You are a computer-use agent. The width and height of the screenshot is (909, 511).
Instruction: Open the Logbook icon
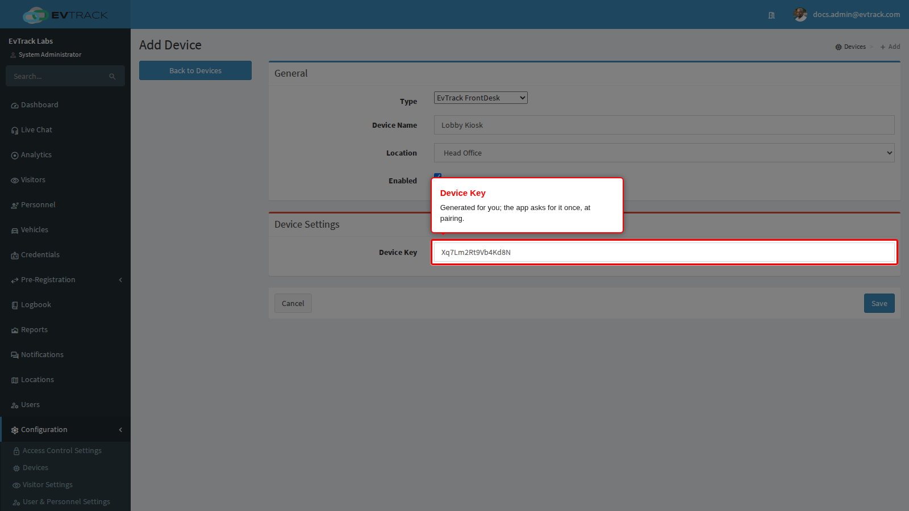coord(15,305)
